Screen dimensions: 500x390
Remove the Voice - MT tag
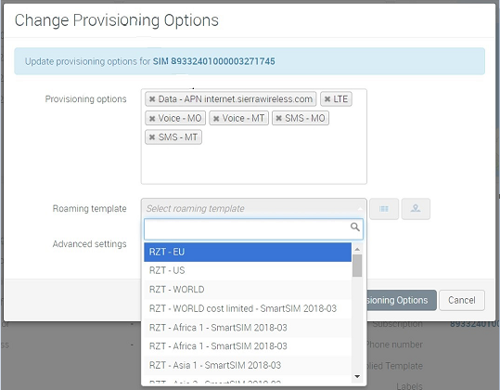pyautogui.click(x=216, y=119)
